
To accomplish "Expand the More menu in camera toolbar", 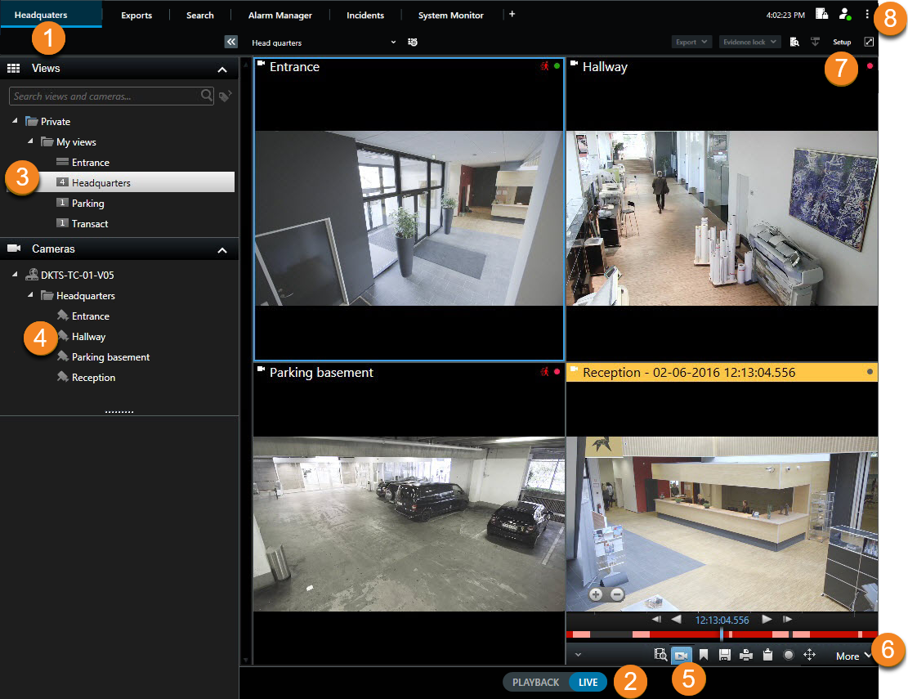I will tap(852, 656).
